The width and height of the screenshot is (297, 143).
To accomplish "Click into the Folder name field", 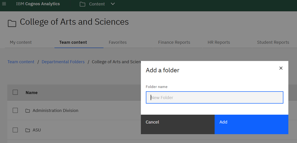I will (x=214, y=98).
